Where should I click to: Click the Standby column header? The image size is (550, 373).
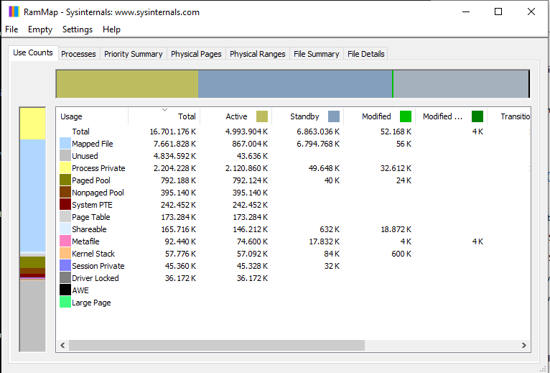click(308, 116)
